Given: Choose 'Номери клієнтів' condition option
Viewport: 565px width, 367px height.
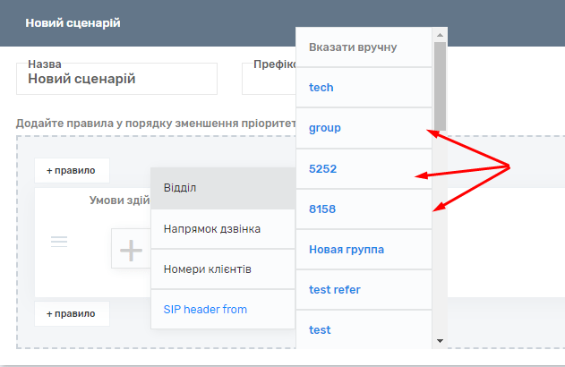Looking at the screenshot, I should click(x=222, y=269).
